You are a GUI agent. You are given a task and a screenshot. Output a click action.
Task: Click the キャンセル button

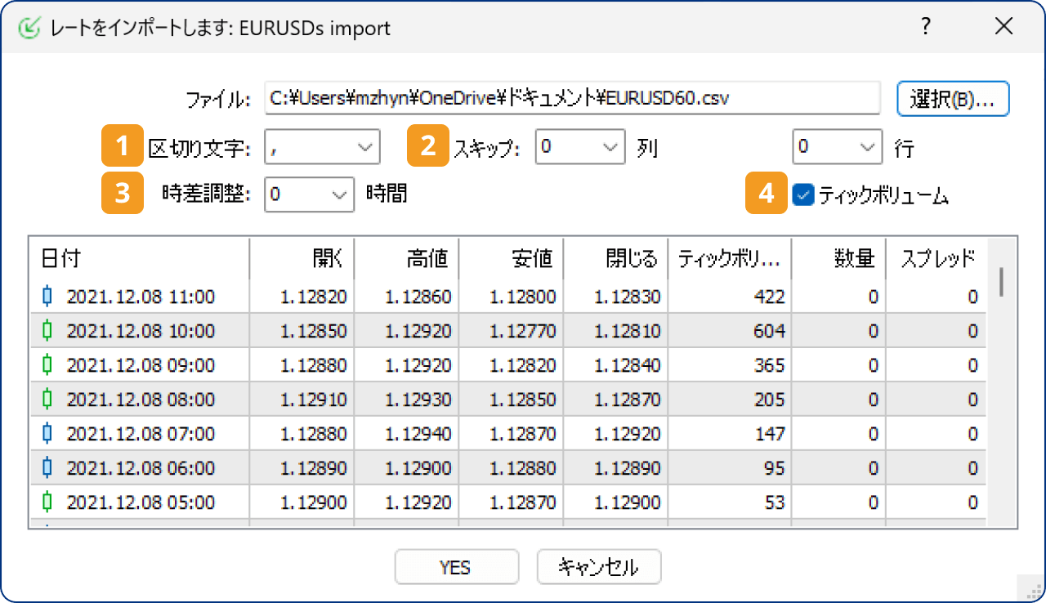coord(598,567)
